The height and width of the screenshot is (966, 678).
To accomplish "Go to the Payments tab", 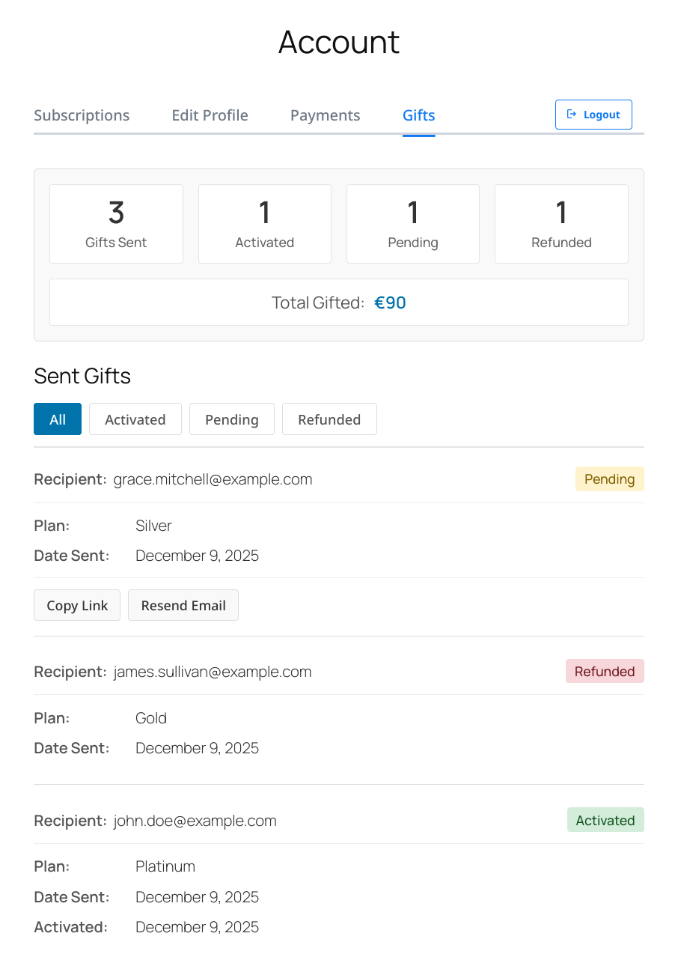I will (x=325, y=115).
